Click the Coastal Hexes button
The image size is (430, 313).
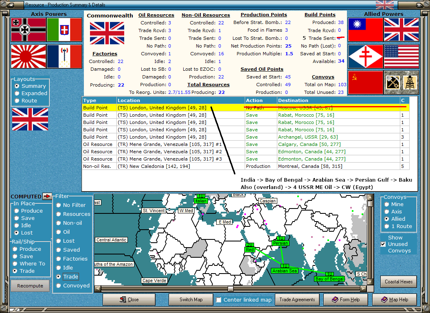pyautogui.click(x=399, y=282)
